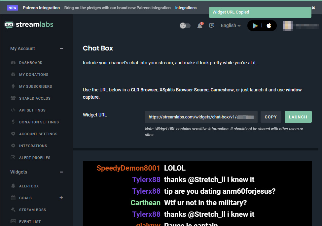Screen dimensions: 322x226
Task: Collapse the Widgets section
Action: 61,172
